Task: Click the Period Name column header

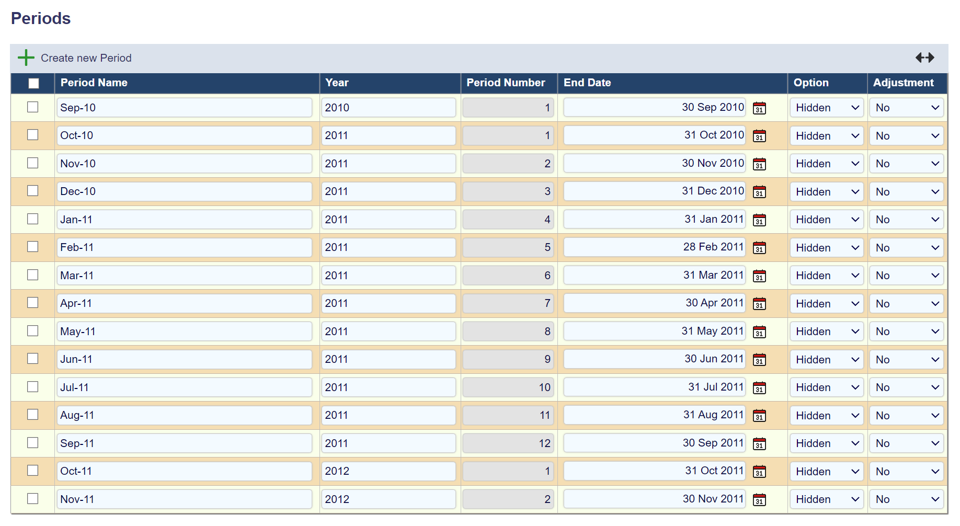Action: click(x=94, y=83)
